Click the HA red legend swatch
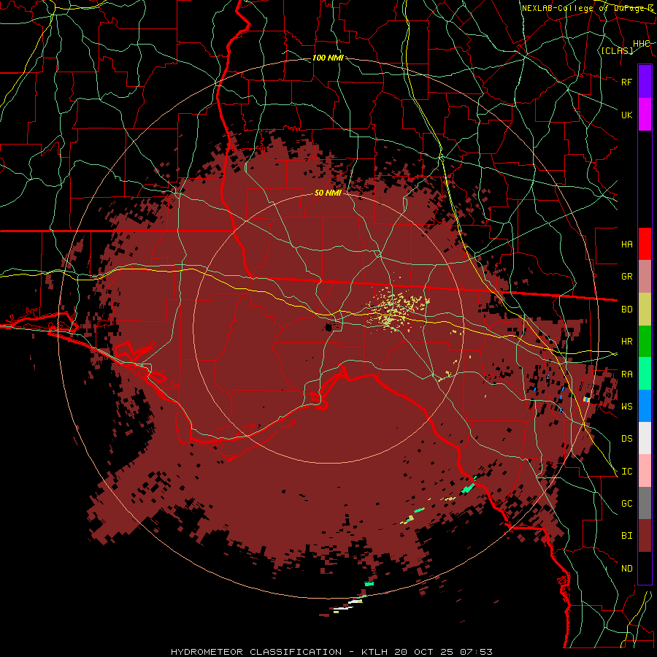The height and width of the screenshot is (657, 657). pos(645,244)
